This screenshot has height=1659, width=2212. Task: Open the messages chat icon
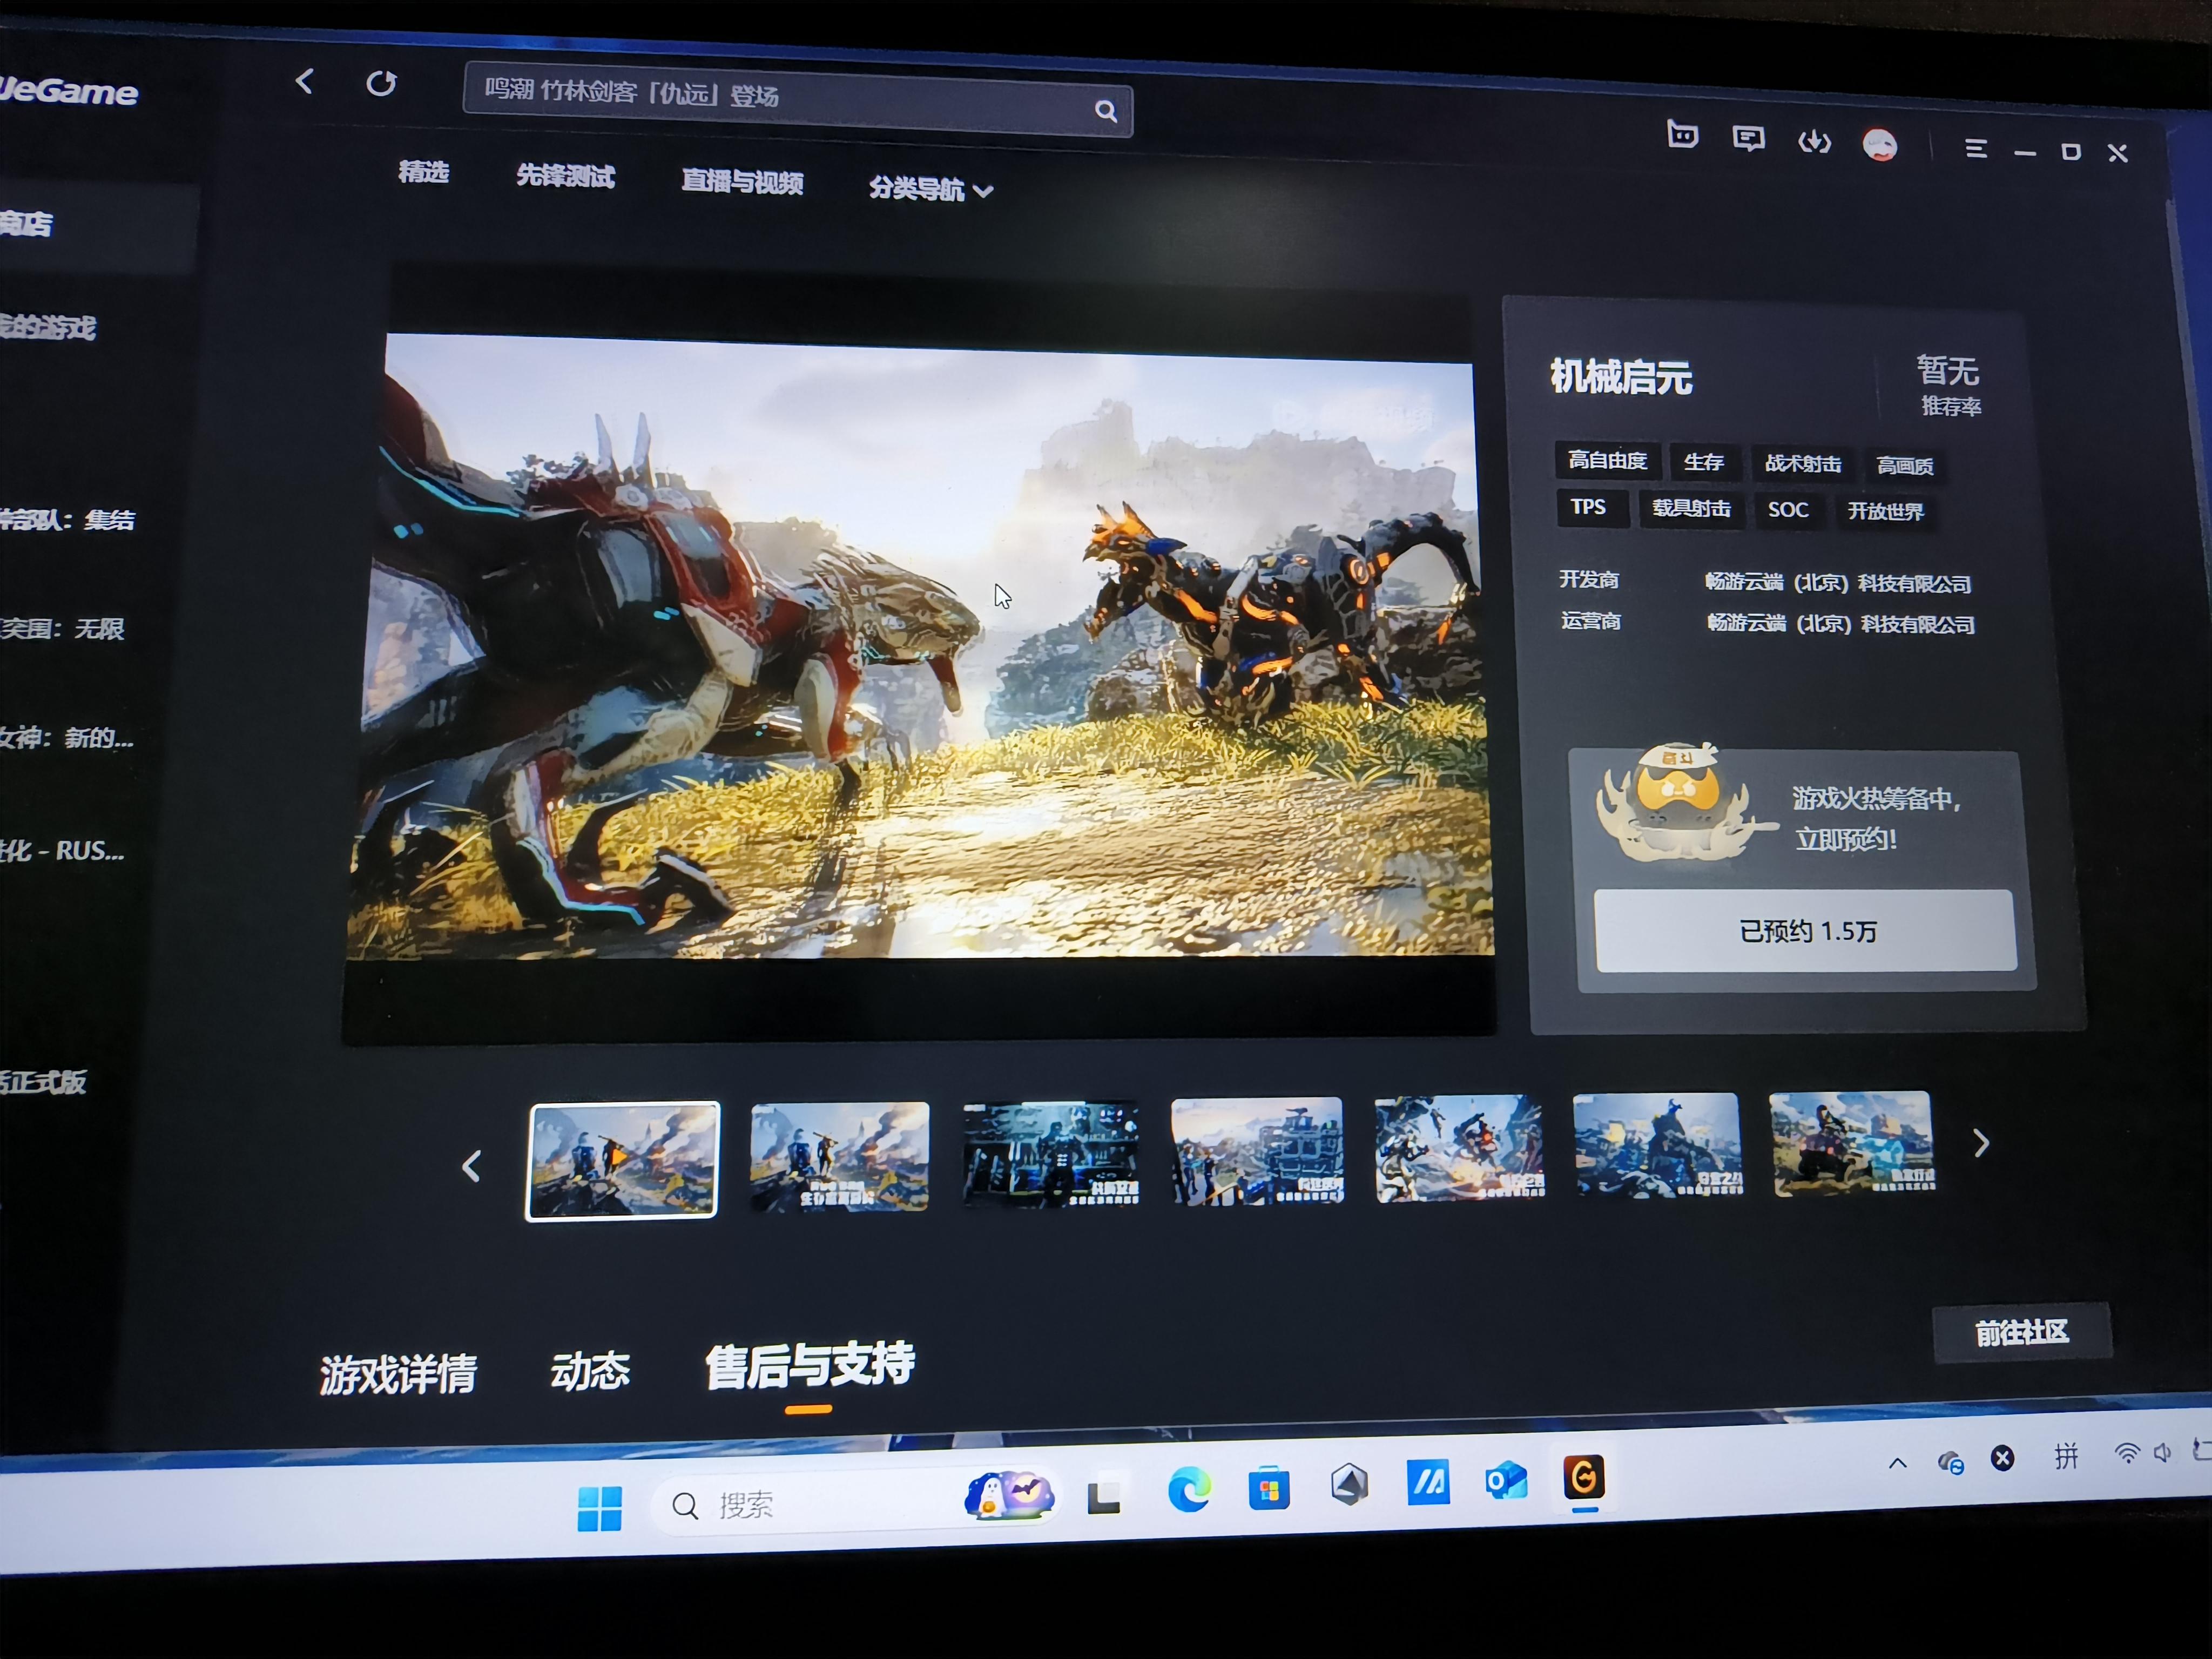tap(1748, 139)
